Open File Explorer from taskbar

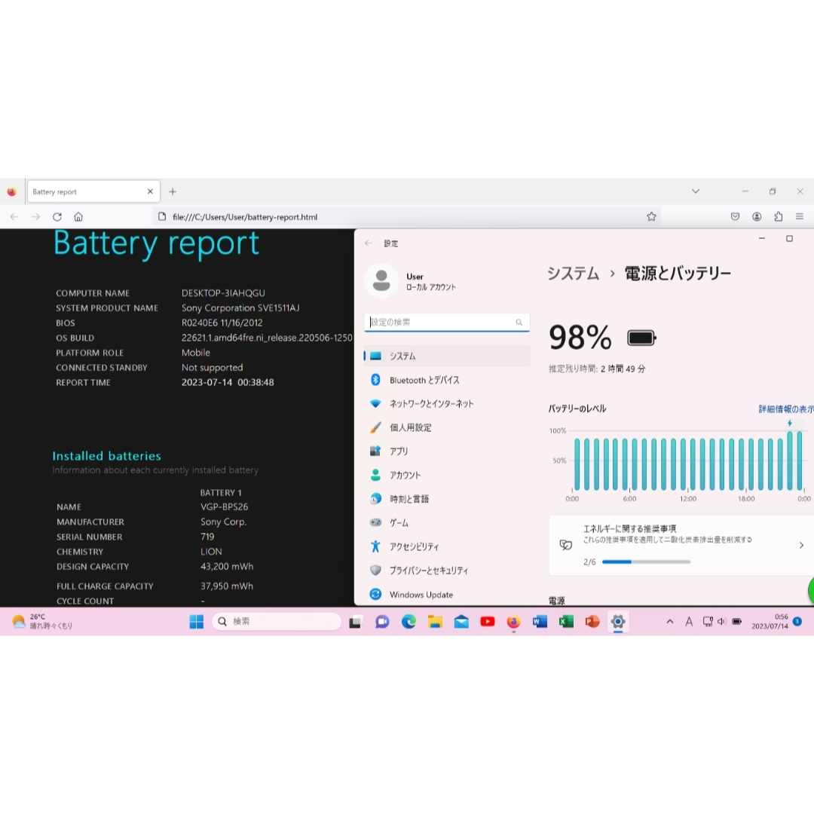[x=435, y=621]
